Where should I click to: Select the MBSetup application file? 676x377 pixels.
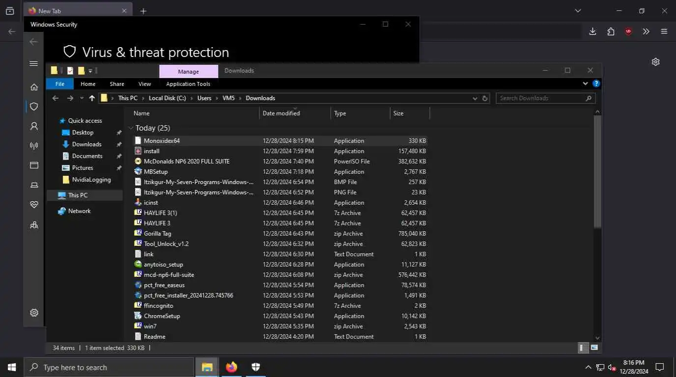[x=281, y=172]
